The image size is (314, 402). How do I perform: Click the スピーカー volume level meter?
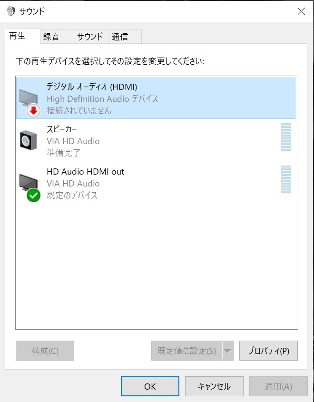286,137
